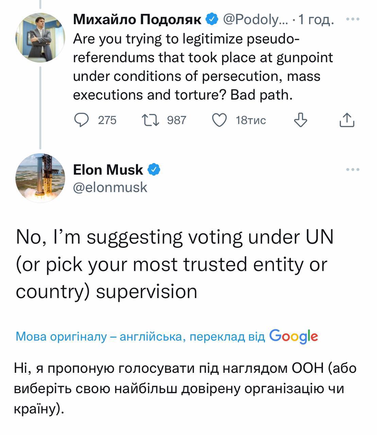377x435 pixels.
Task: Click the Google logo in translation notice
Action: [x=294, y=336]
